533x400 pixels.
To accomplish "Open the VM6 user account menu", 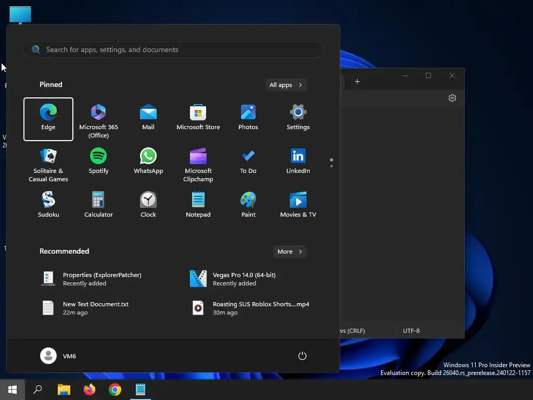I will 58,356.
